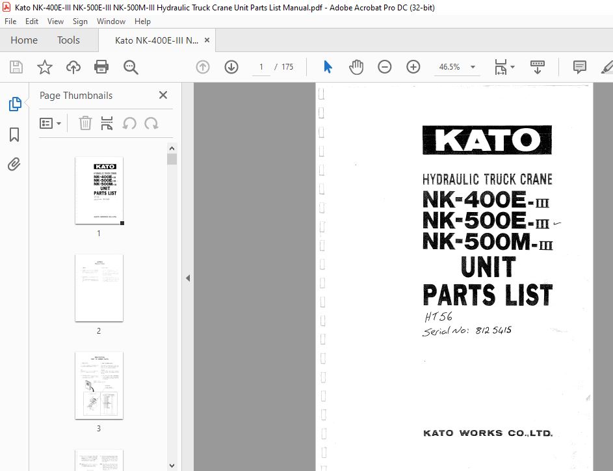
Task: Click the '175' total pages text
Action: [x=287, y=67]
